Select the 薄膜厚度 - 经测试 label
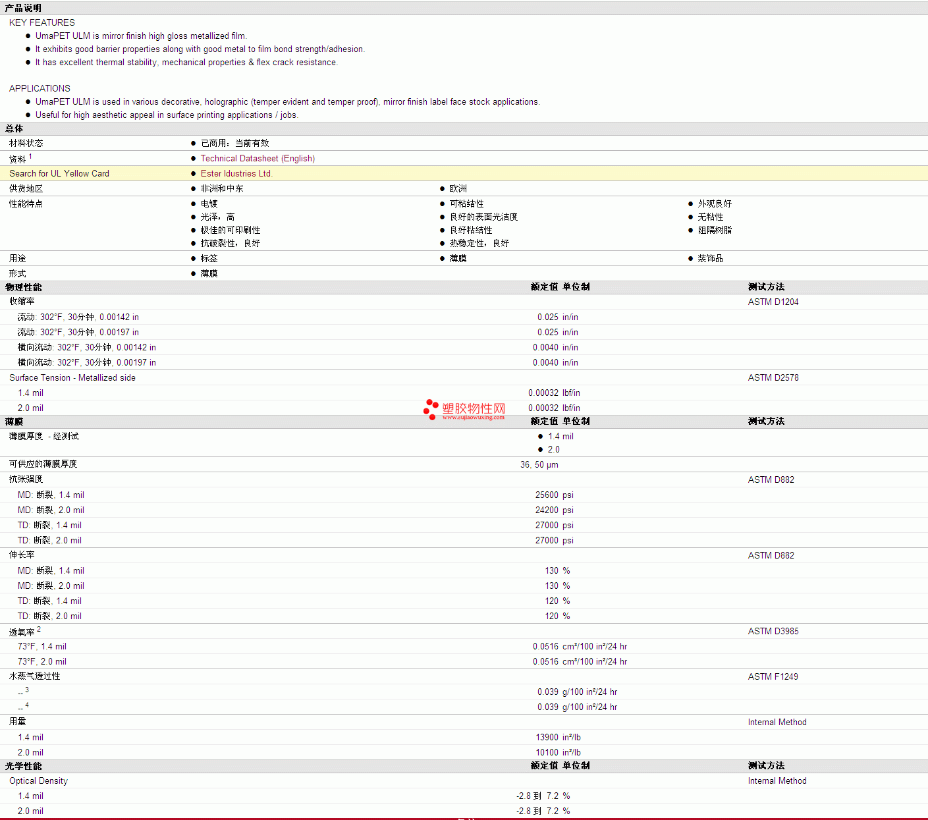This screenshot has width=928, height=820. (44, 437)
